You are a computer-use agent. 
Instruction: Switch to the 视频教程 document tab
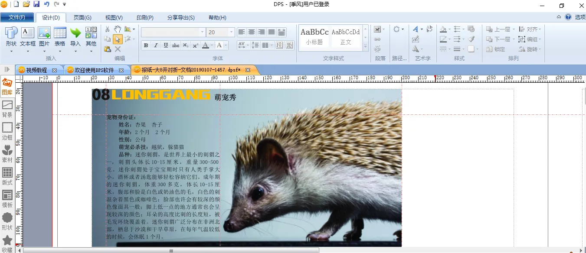(36, 70)
